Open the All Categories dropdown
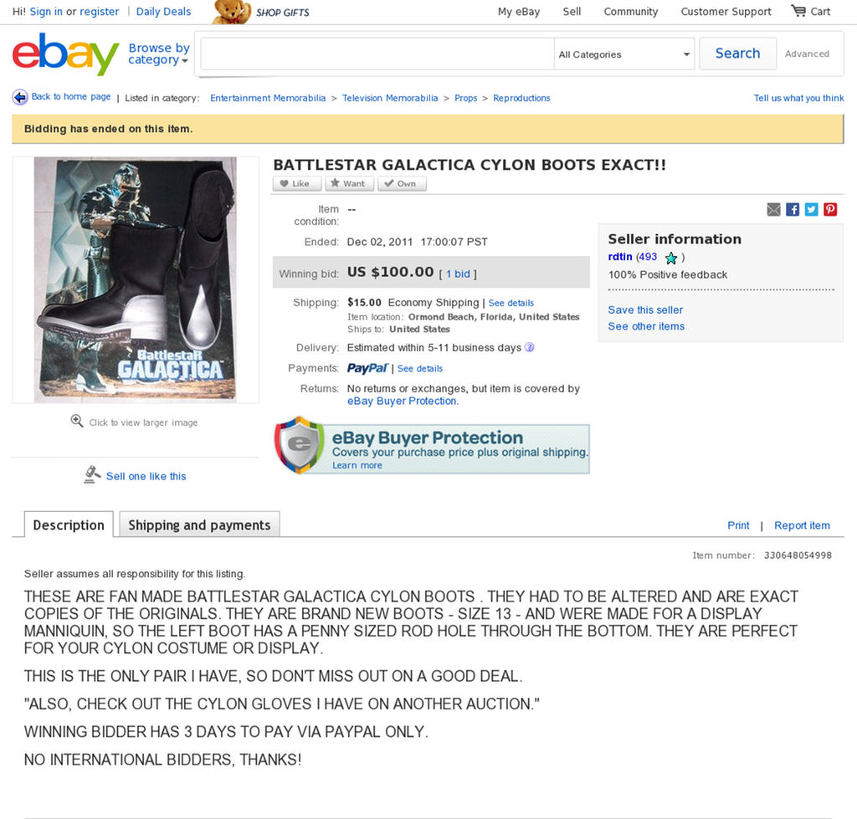 pyautogui.click(x=624, y=54)
